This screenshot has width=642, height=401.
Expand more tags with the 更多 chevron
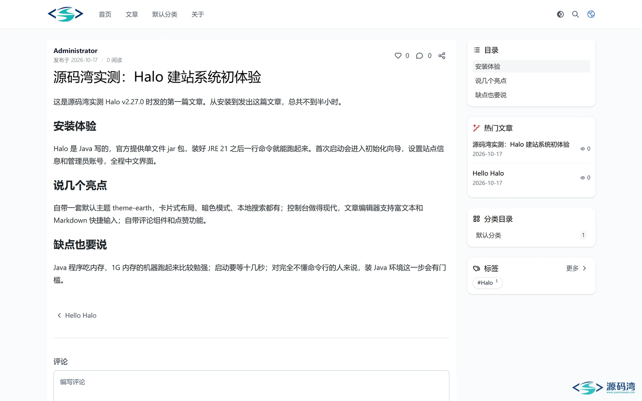pyautogui.click(x=584, y=268)
